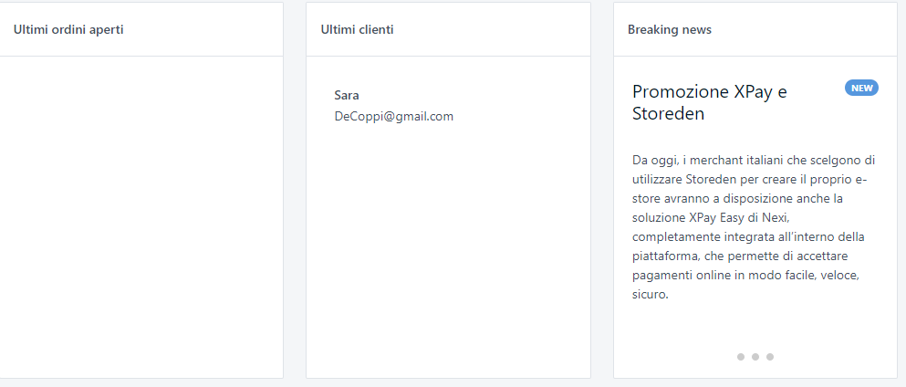This screenshot has height=387, width=906.
Task: Open the Promozione XPay e Storeden headline
Action: tap(709, 102)
